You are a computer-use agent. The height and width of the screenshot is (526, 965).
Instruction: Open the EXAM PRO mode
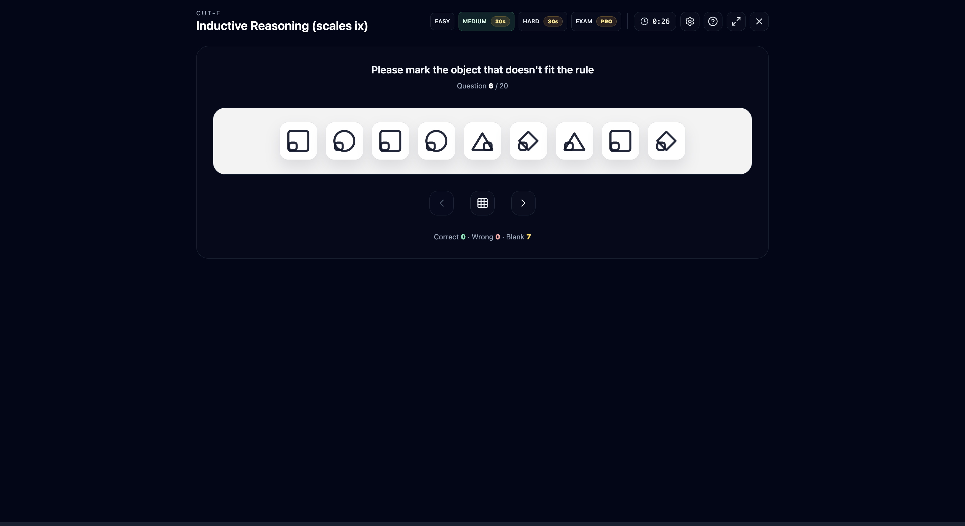tap(596, 21)
